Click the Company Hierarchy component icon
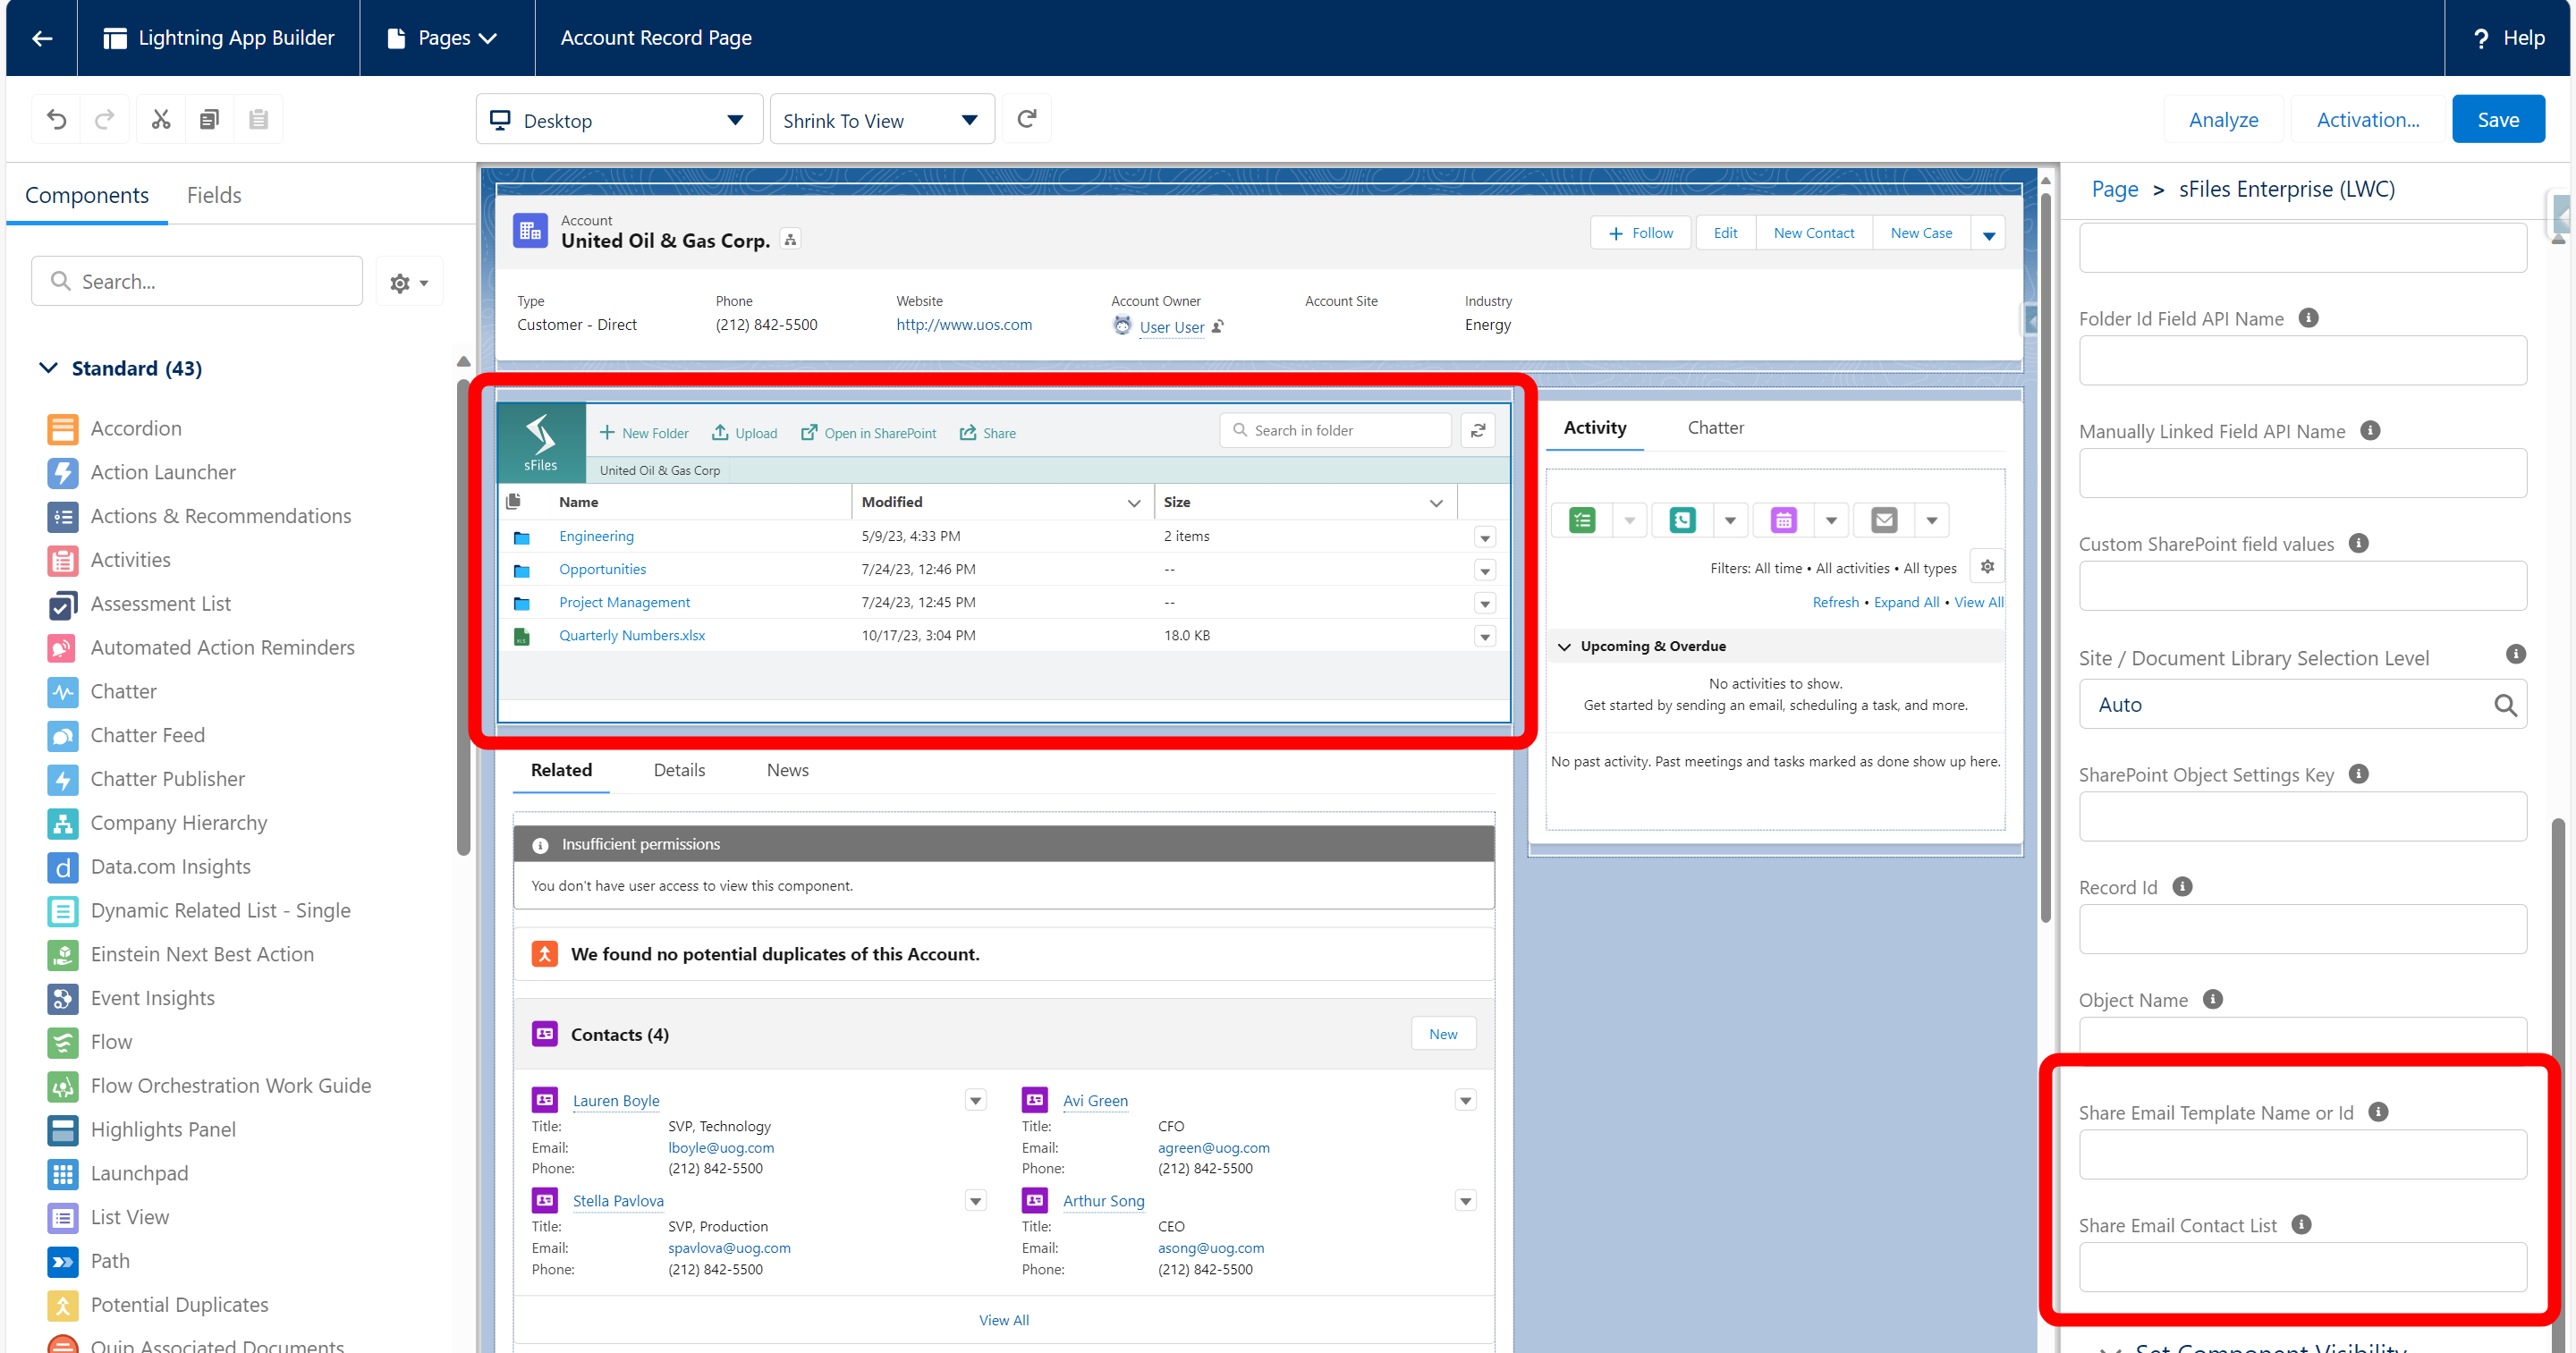 click(x=63, y=823)
